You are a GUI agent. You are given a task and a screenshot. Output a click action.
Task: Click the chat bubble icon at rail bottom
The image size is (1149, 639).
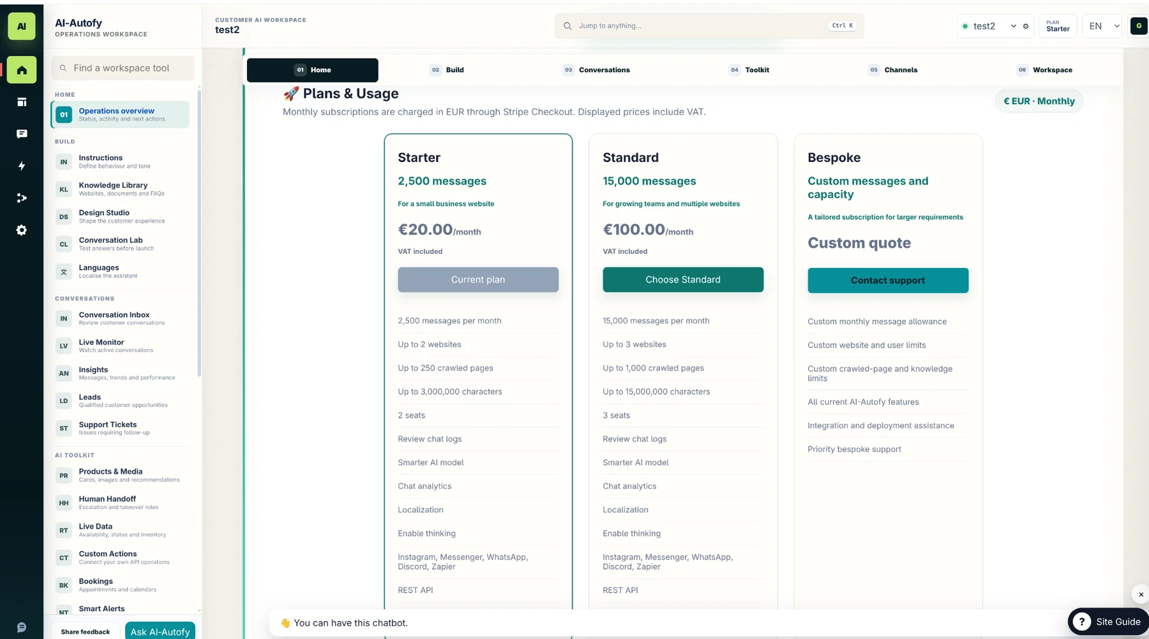[22, 628]
